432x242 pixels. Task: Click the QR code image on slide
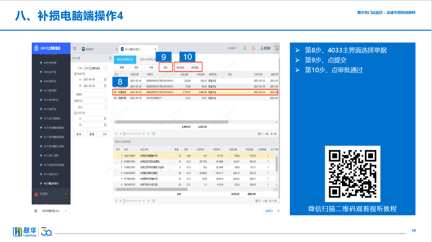click(352, 174)
